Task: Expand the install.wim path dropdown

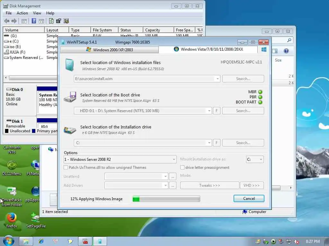Action: click(218, 79)
